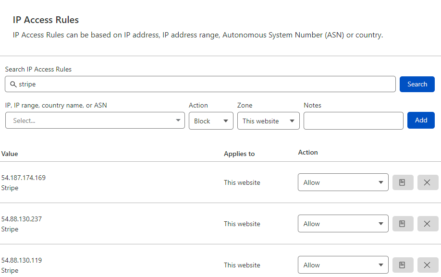The width and height of the screenshot is (441, 277).
Task: Open notes icon for 54.88.130.237 rule
Action: pos(403,224)
